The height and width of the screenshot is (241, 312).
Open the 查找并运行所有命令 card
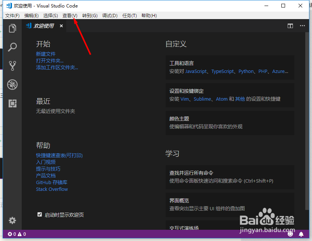tap(230, 177)
